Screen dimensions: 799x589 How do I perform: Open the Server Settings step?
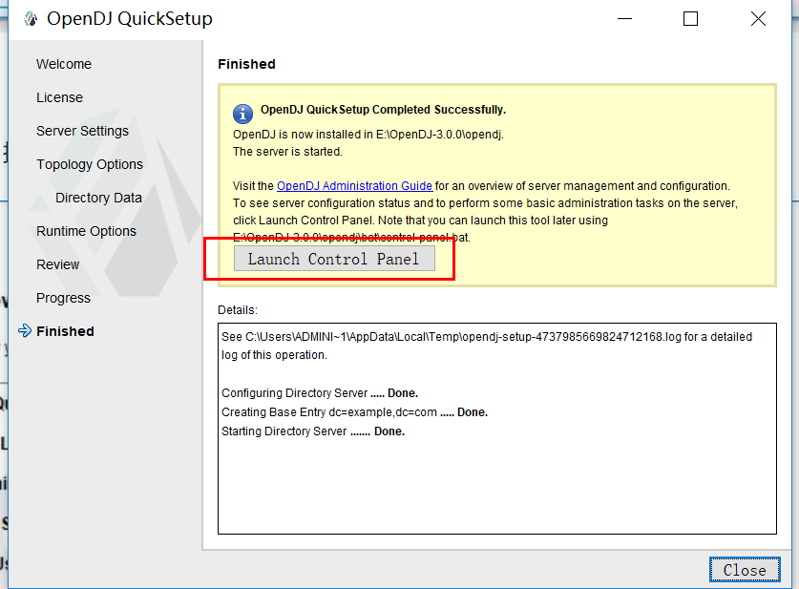pyautogui.click(x=82, y=131)
